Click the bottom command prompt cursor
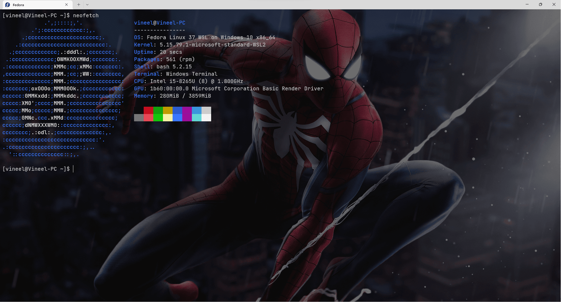The image size is (561, 302). [73, 169]
